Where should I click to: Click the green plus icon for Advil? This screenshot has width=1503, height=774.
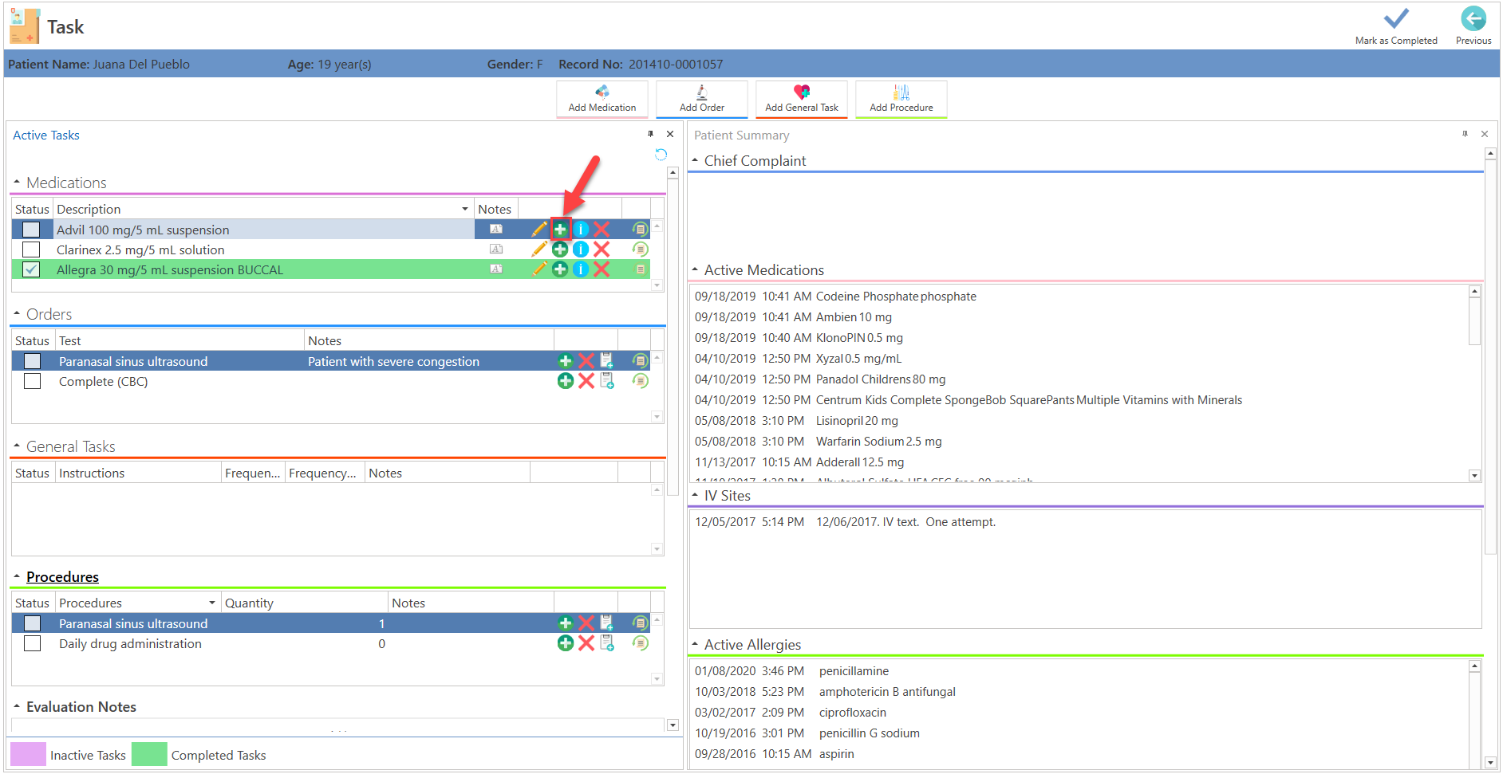point(561,230)
